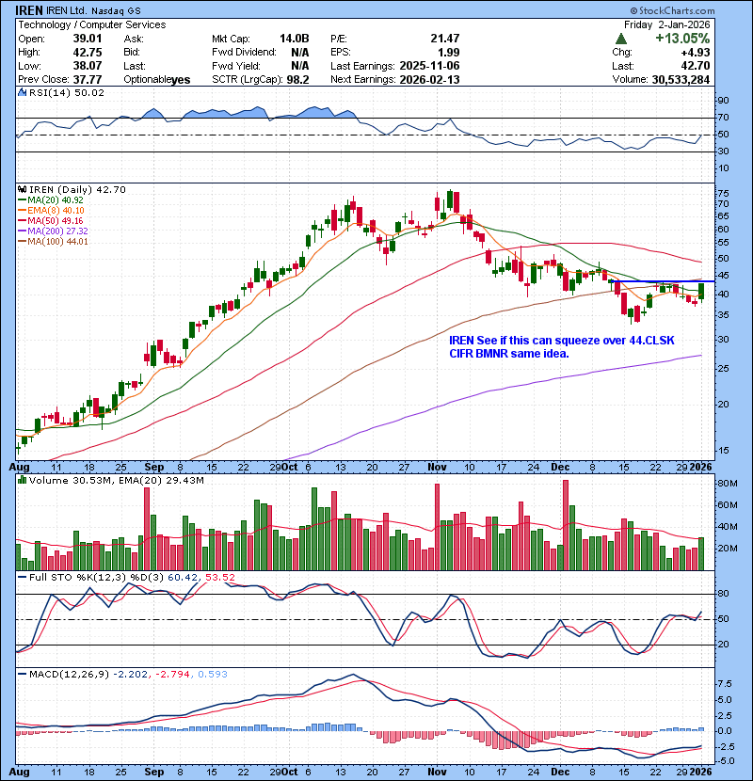This screenshot has width=753, height=781.
Task: Click the StockCharts.com copyright link
Action: 672,10
